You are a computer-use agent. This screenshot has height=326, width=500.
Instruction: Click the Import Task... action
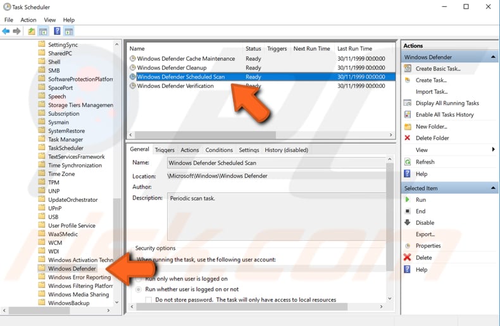coord(432,92)
